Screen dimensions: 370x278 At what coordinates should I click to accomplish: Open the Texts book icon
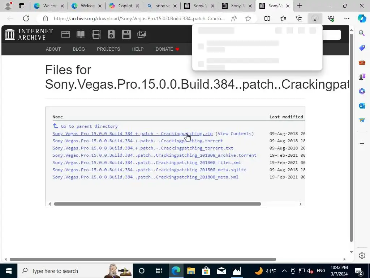[81, 34]
